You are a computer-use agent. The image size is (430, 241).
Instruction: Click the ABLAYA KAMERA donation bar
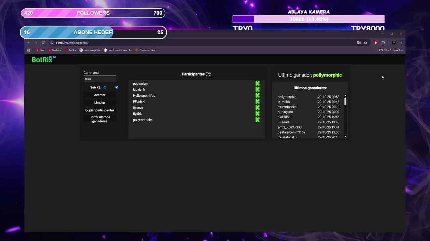[308, 19]
